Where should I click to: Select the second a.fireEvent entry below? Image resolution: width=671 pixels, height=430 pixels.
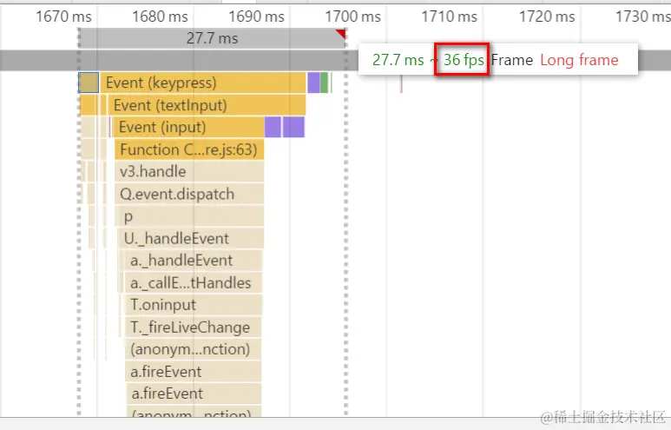click(194, 394)
